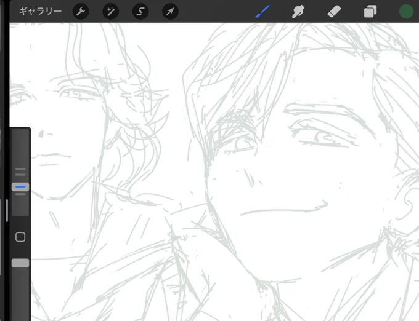Open the Adjustments magic wand menu
Image resolution: width=419 pixels, height=321 pixels.
(111, 12)
